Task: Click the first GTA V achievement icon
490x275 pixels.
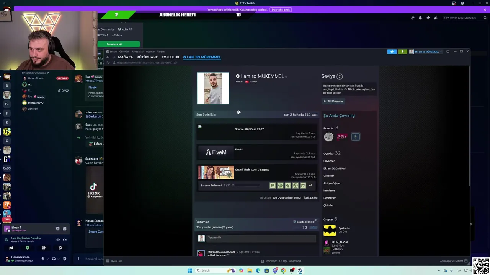Action: [x=273, y=185]
